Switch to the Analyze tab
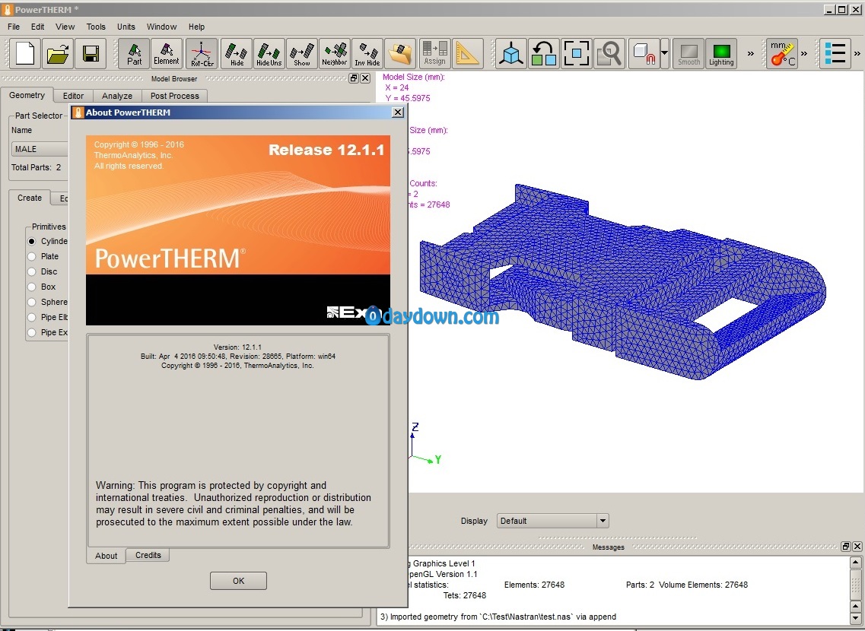 click(x=117, y=96)
